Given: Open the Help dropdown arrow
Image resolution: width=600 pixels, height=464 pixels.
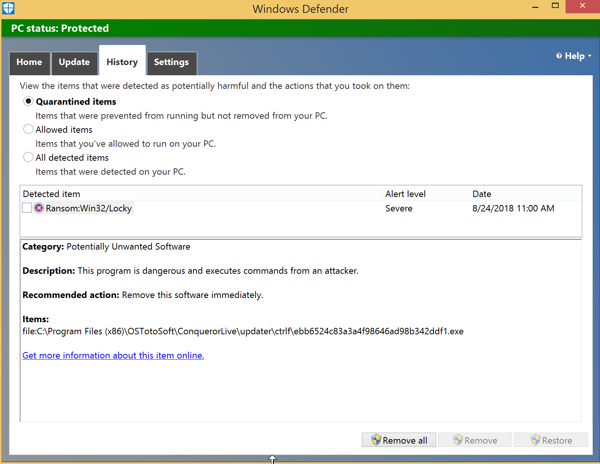Looking at the screenshot, I should [589, 56].
